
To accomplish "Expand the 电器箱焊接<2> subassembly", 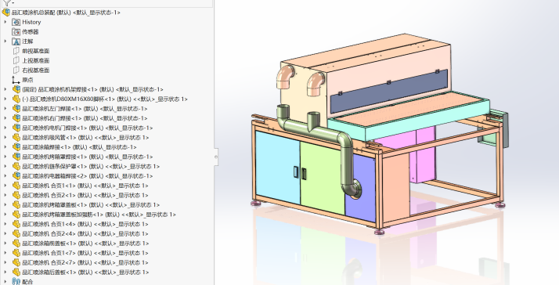I will pyautogui.click(x=5, y=176).
